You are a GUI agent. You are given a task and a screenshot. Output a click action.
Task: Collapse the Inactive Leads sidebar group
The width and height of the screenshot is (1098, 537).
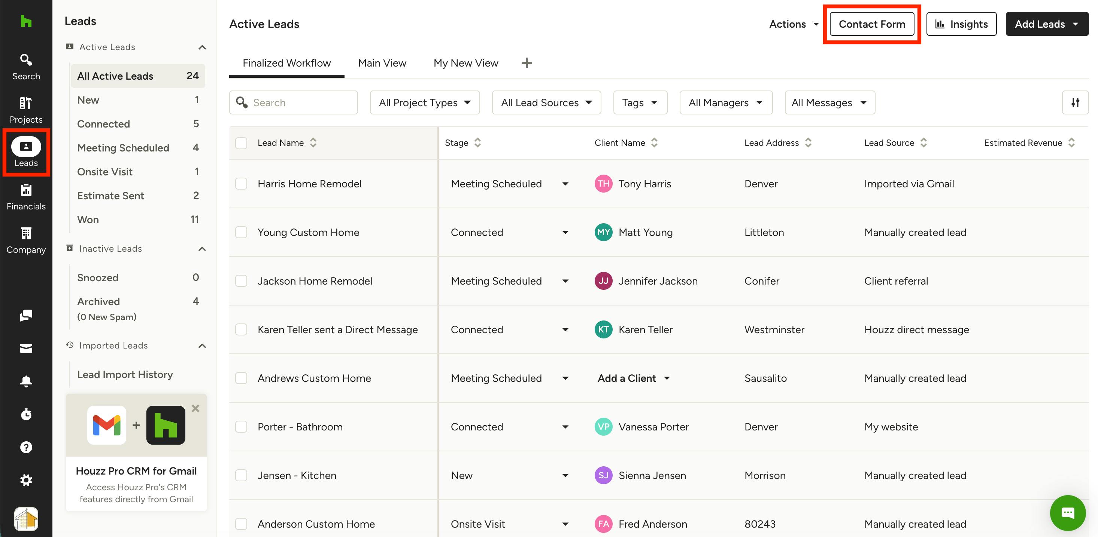point(202,249)
